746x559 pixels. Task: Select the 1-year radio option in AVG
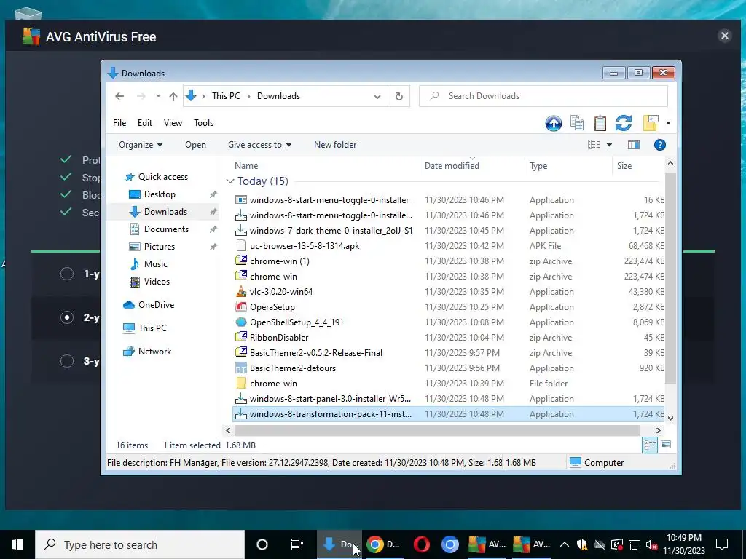point(67,274)
